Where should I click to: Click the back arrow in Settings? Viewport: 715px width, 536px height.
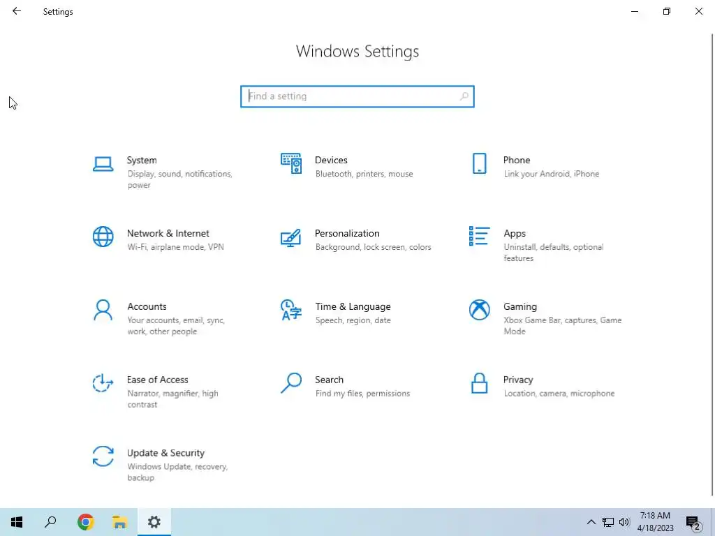tap(17, 11)
